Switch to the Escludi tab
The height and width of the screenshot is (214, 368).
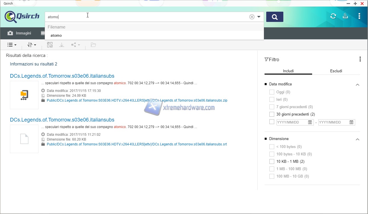click(x=336, y=71)
